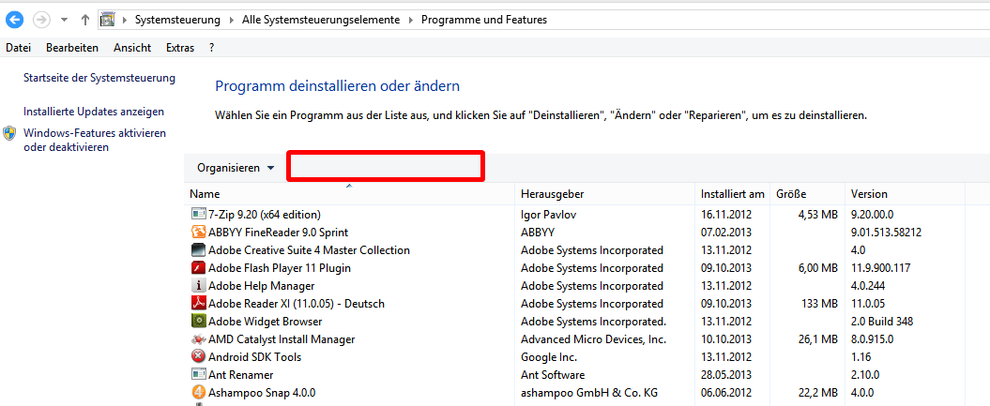Select the Adobe Widget Browser entry
The image size is (990, 406).
pyautogui.click(x=266, y=321)
